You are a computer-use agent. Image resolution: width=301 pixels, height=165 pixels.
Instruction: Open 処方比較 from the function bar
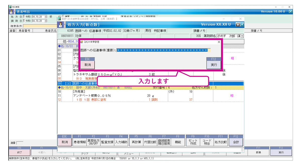(221, 142)
